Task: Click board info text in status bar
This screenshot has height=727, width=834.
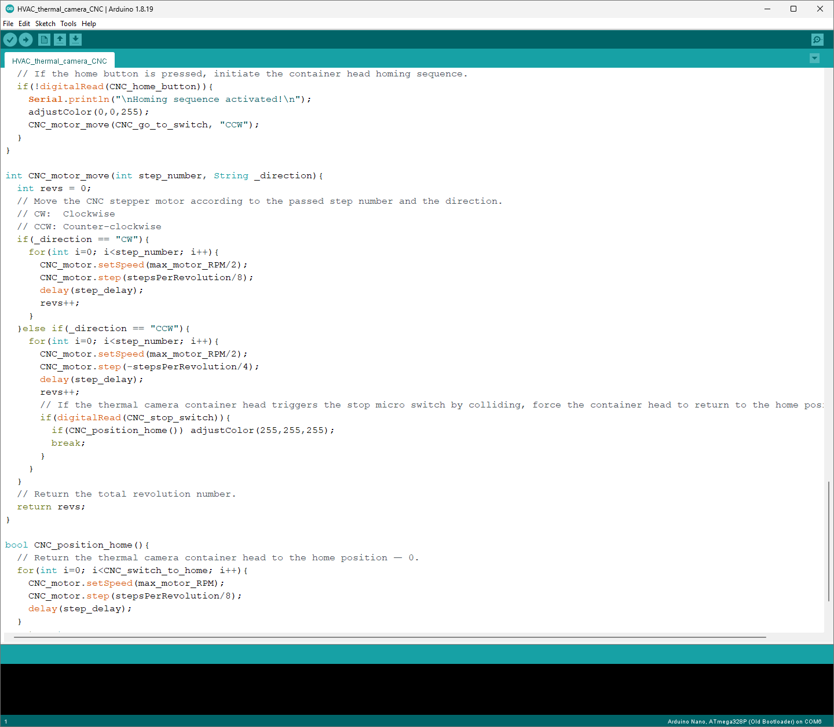Action: [744, 722]
